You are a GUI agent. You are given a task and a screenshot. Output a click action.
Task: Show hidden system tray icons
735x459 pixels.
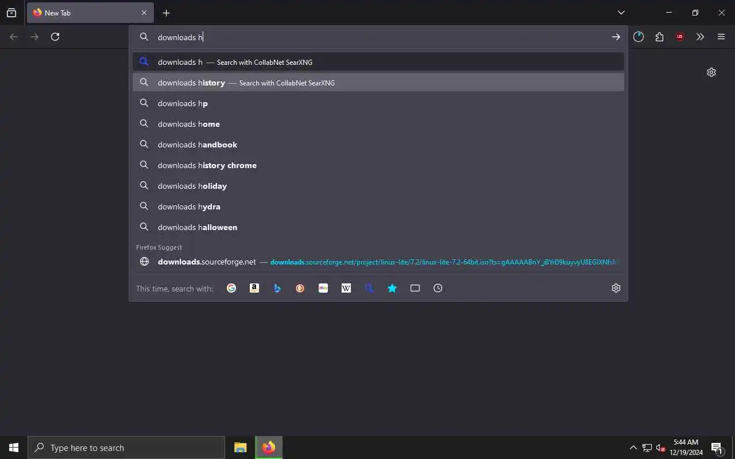click(633, 448)
